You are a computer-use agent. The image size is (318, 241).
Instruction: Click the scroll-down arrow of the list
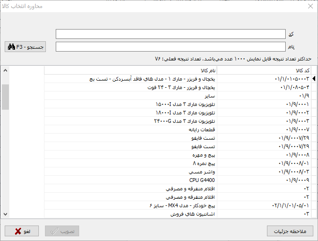5,214
